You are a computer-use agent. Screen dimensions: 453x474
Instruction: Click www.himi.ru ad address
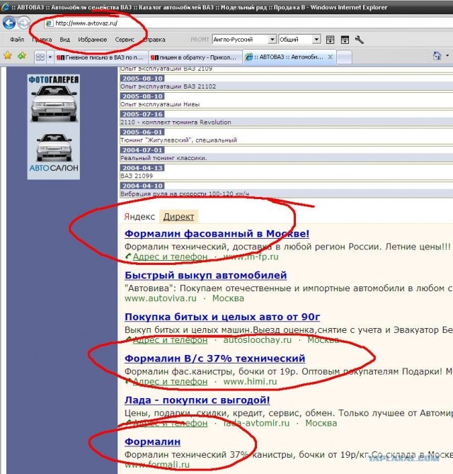click(x=250, y=381)
